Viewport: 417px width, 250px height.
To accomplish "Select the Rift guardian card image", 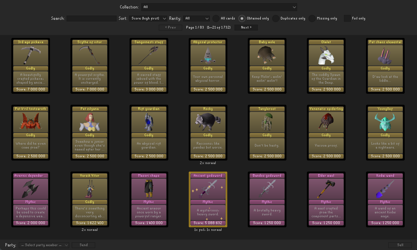I will click(x=149, y=122).
